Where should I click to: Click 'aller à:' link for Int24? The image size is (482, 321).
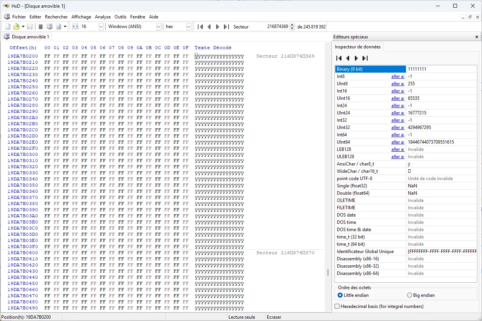click(398, 106)
